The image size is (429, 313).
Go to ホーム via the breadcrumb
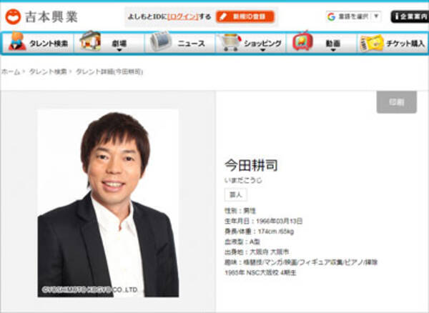tap(11, 71)
